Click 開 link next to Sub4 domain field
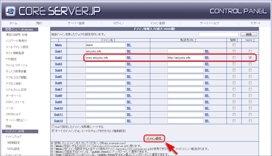The width and height of the screenshot is (272, 156). (129, 71)
